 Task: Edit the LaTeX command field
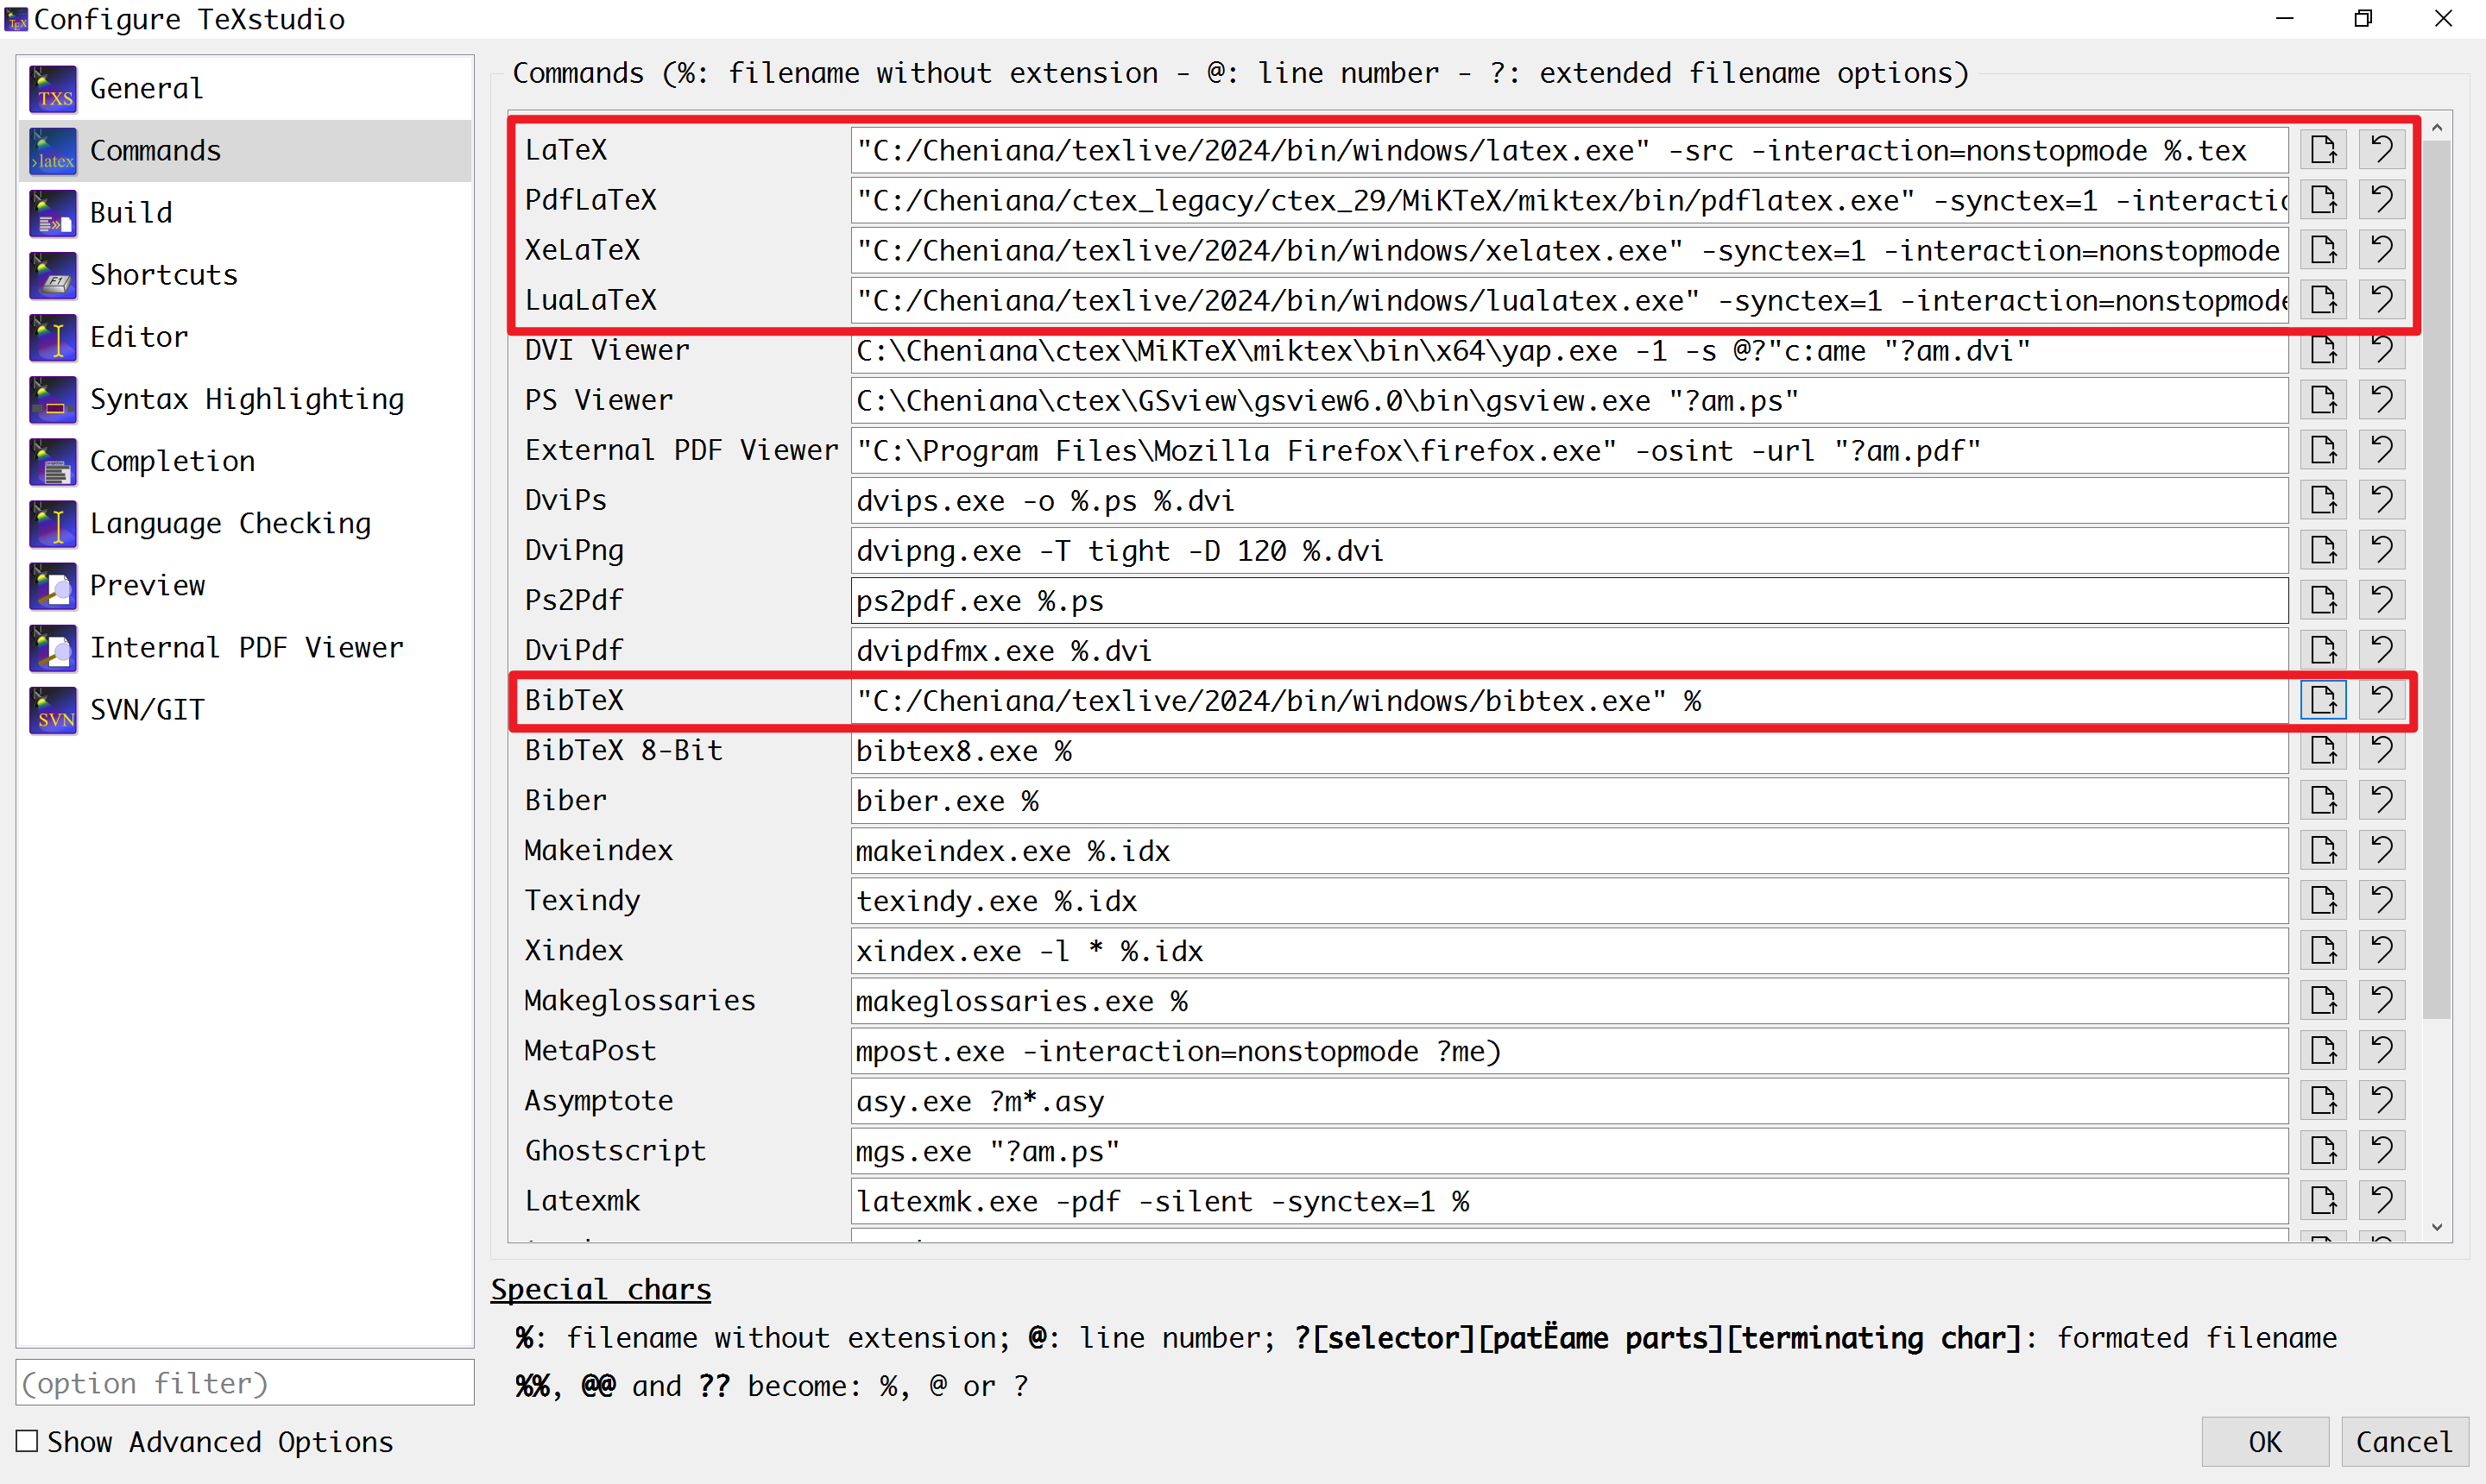pyautogui.click(x=1568, y=150)
